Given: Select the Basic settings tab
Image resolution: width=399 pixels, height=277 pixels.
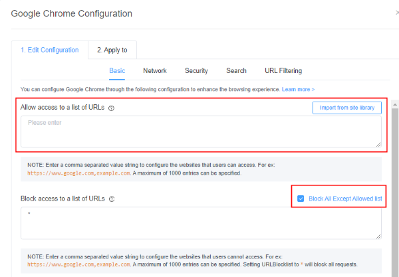Looking at the screenshot, I should click(117, 70).
